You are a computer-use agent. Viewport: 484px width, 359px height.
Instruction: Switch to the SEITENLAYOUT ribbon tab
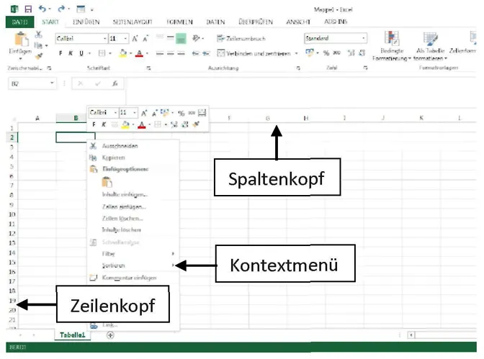131,22
